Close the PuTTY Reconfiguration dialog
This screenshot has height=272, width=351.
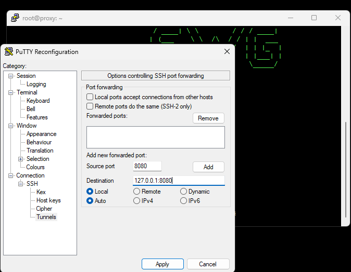(227, 51)
